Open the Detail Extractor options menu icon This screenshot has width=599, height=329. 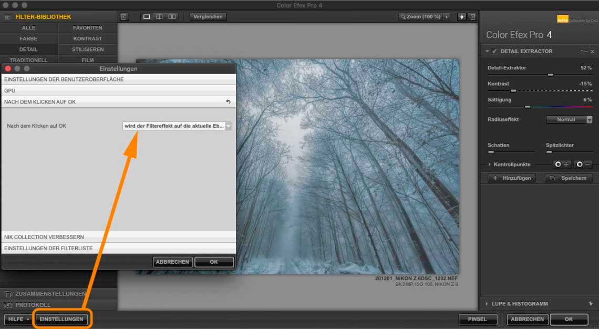pyautogui.click(x=584, y=51)
